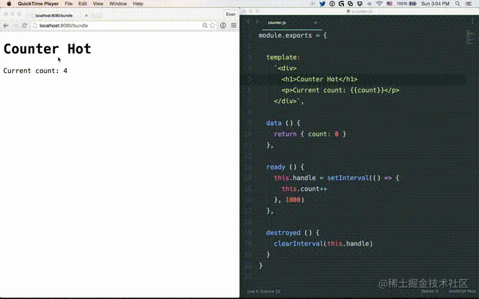Open the QuickTime Player menu
Screen dimensions: 479x299
38,4
